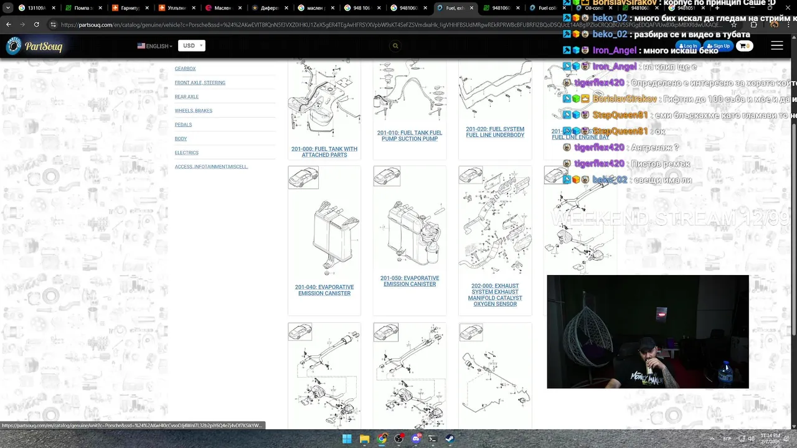Click the 201-010 fuel pump diagram thumbnail
Screen dimensions: 797x448
[410, 92]
